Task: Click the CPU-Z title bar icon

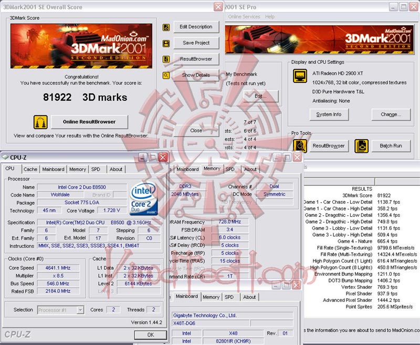Action: pos(5,157)
